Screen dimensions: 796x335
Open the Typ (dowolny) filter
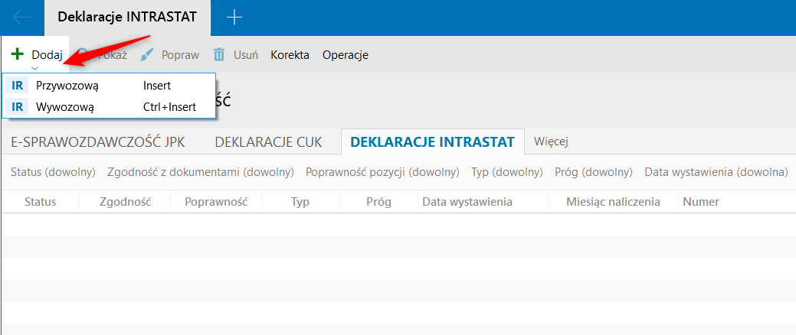507,172
